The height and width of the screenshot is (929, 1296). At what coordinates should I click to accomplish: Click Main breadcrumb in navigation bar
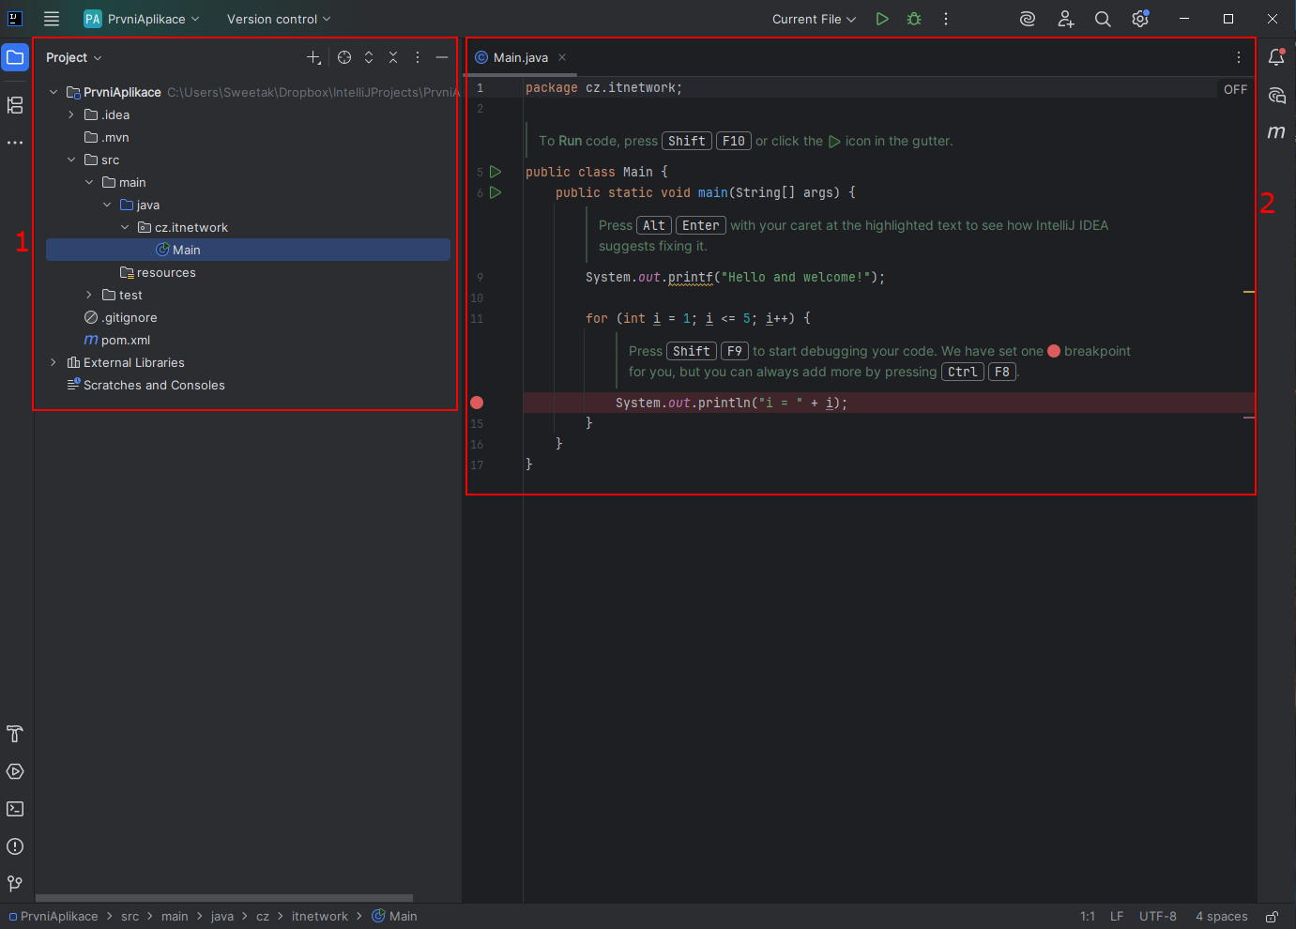pos(394,917)
